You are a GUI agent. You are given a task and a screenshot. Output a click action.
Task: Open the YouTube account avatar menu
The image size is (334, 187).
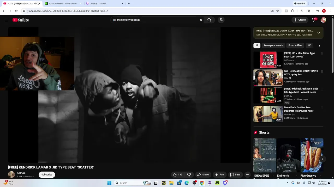pos(323,20)
